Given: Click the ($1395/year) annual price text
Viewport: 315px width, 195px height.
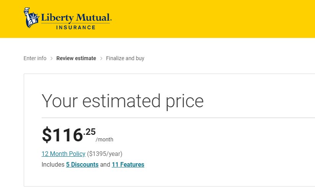Looking at the screenshot, I should click(x=104, y=154).
